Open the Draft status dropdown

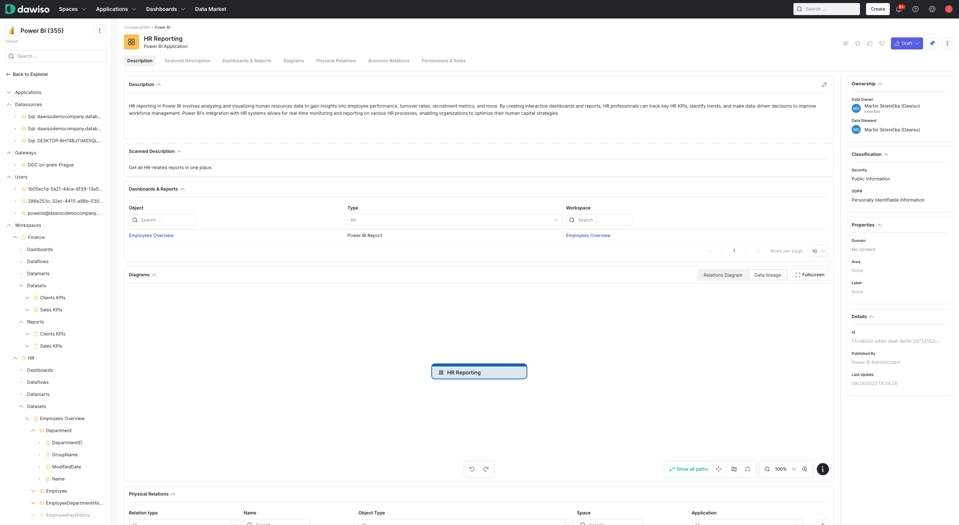(906, 43)
